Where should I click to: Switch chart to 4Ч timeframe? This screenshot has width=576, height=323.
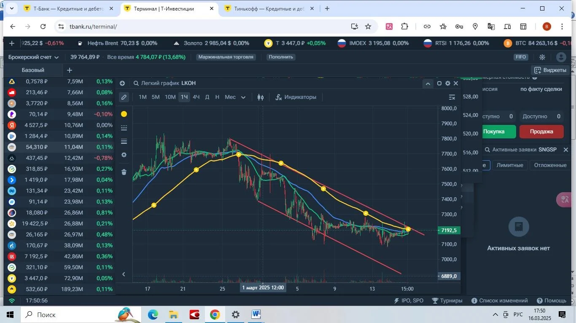click(x=196, y=97)
